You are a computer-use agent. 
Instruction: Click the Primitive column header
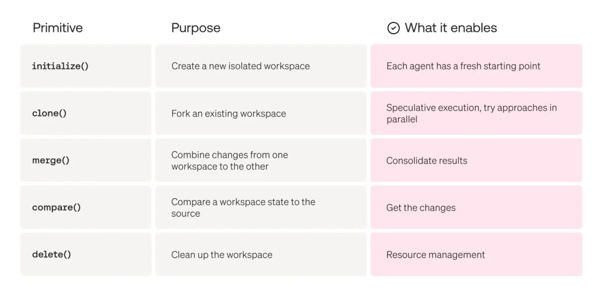58,28
